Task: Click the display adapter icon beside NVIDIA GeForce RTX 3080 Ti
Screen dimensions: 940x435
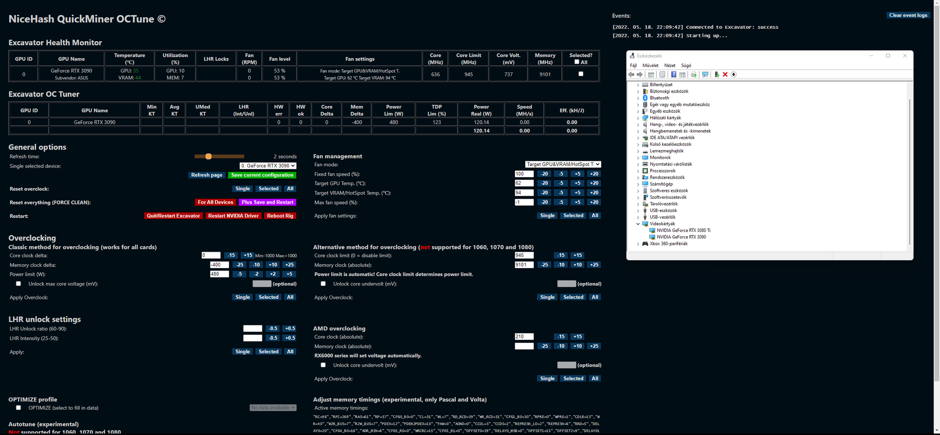Action: pos(652,230)
